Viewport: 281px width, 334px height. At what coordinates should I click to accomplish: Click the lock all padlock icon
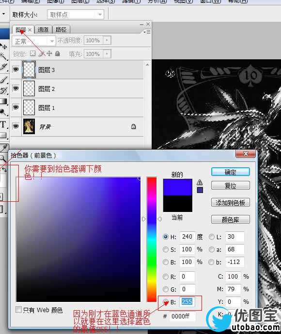point(57,53)
